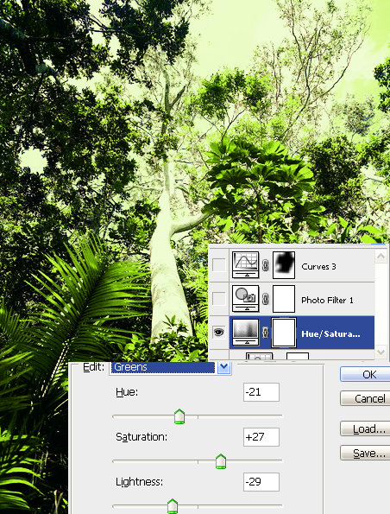Viewport: 390px width, 514px height.
Task: Hide the Hue/Saturation layer with eye icon
Action: click(x=219, y=333)
